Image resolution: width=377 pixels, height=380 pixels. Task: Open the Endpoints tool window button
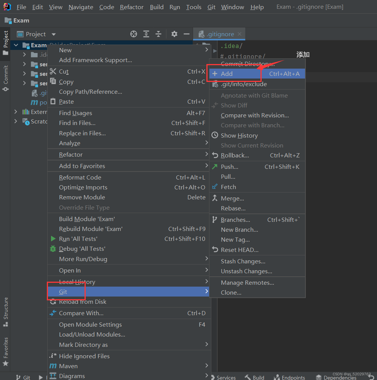pyautogui.click(x=289, y=377)
